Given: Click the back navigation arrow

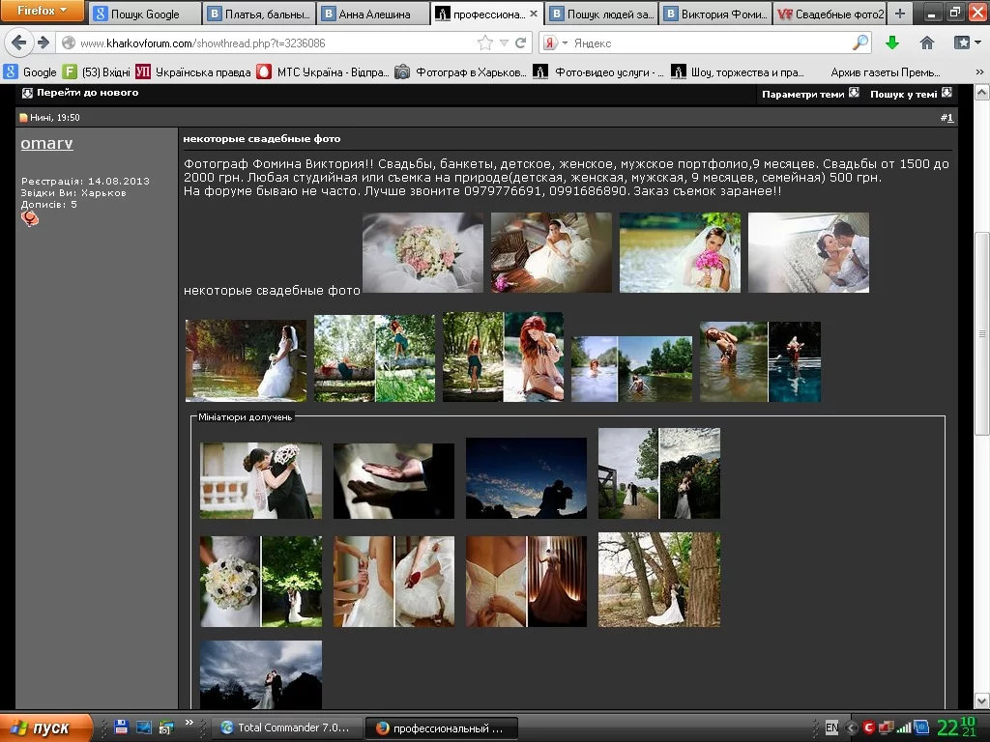Looking at the screenshot, I should tap(18, 43).
